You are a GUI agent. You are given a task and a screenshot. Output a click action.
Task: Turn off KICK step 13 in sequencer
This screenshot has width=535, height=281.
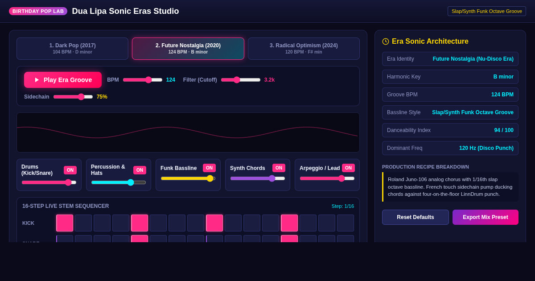click(x=289, y=223)
